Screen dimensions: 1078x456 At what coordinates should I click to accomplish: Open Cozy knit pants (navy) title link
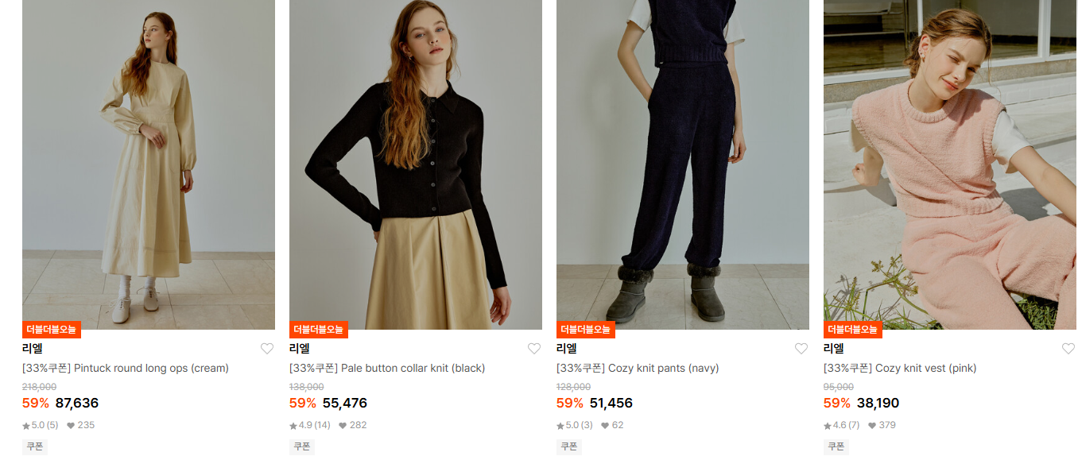638,368
